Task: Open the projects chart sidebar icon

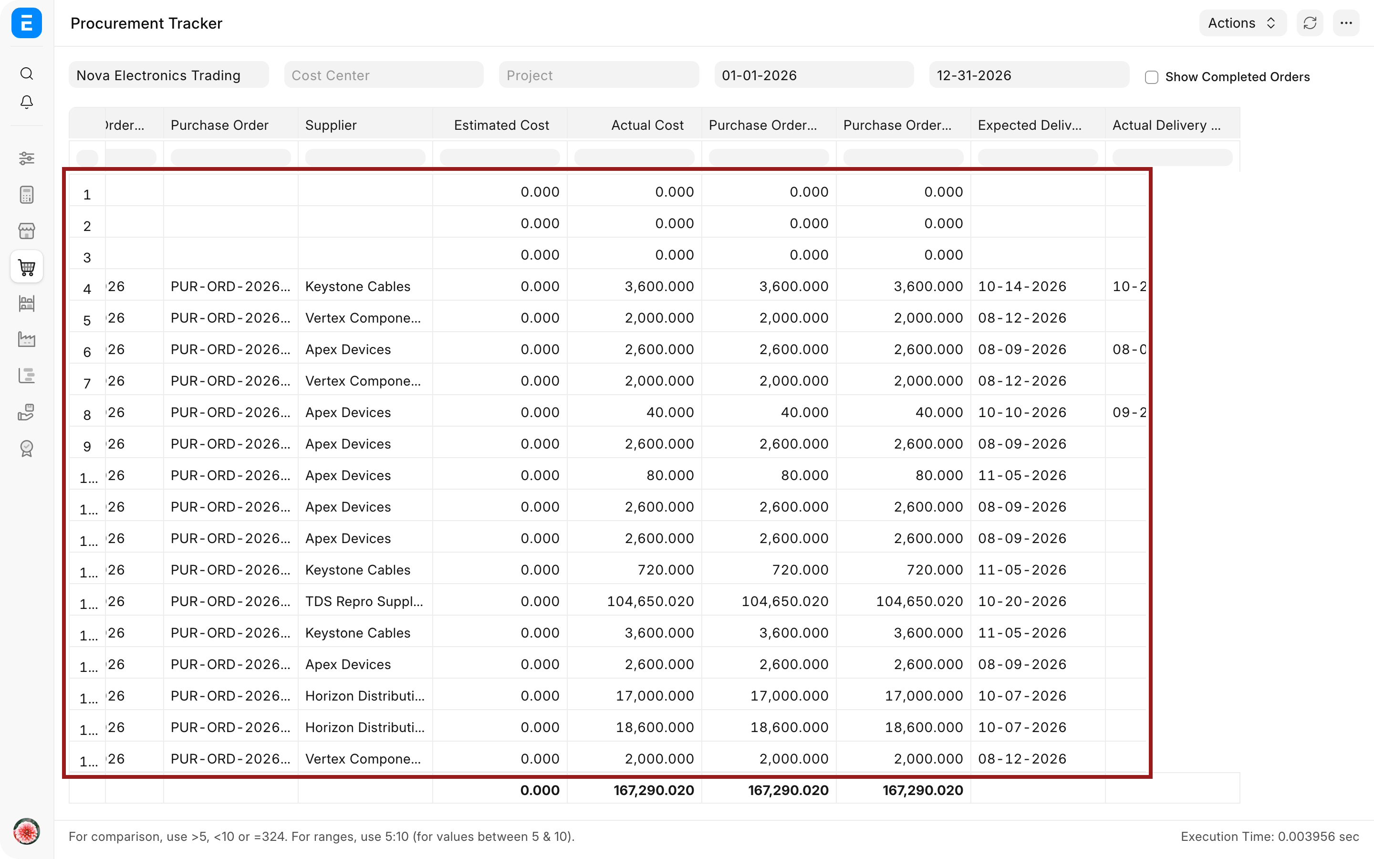Action: (x=27, y=376)
